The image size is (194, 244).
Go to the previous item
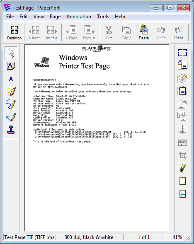[x=34, y=33]
